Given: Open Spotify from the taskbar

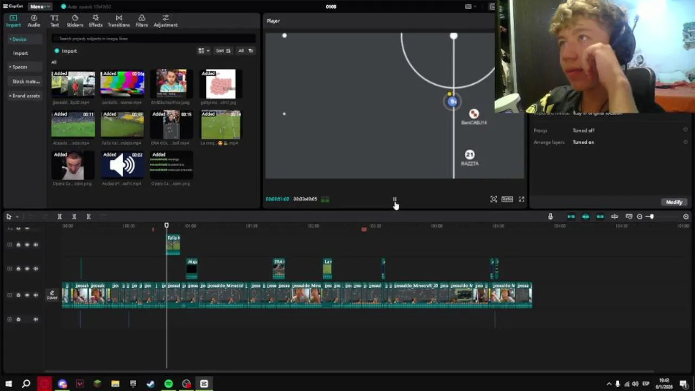Looking at the screenshot, I should [168, 384].
